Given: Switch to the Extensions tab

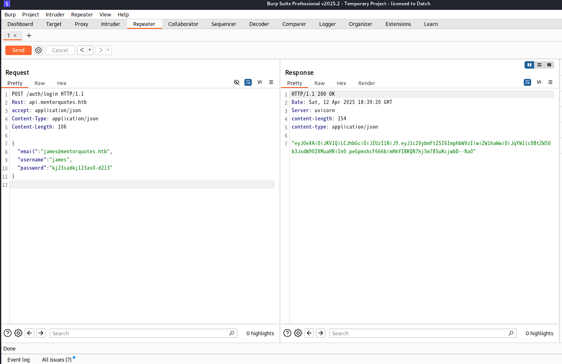Looking at the screenshot, I should pos(398,24).
